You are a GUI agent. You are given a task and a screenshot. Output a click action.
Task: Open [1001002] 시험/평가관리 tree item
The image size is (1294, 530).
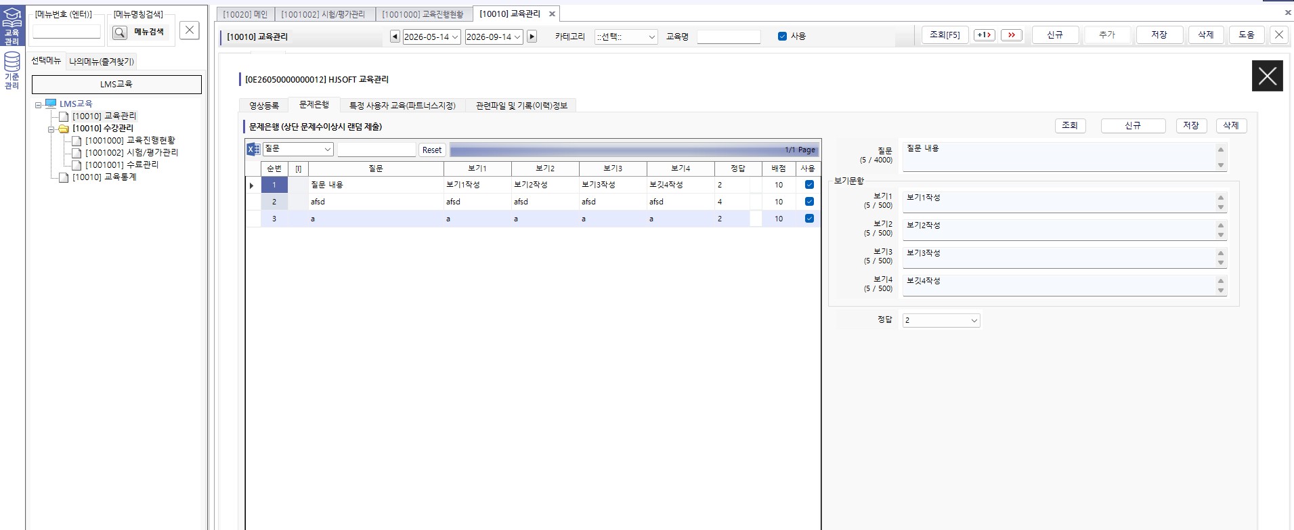point(131,153)
